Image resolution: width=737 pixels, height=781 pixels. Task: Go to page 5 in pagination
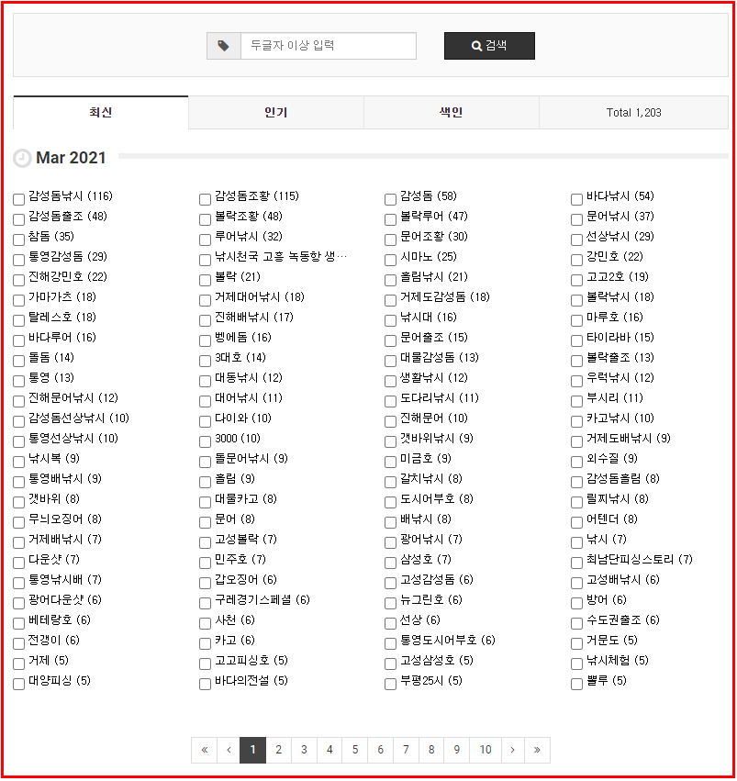(355, 750)
